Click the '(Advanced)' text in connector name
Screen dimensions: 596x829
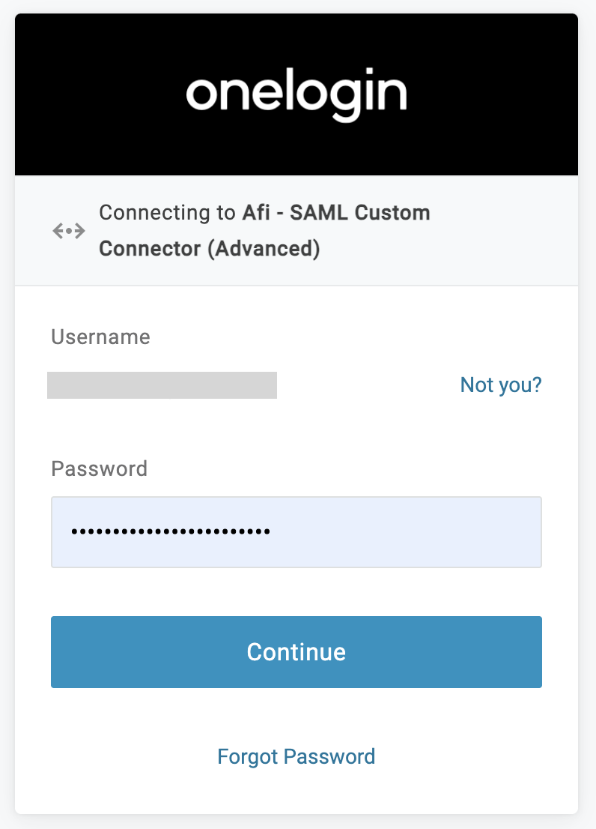click(x=264, y=250)
